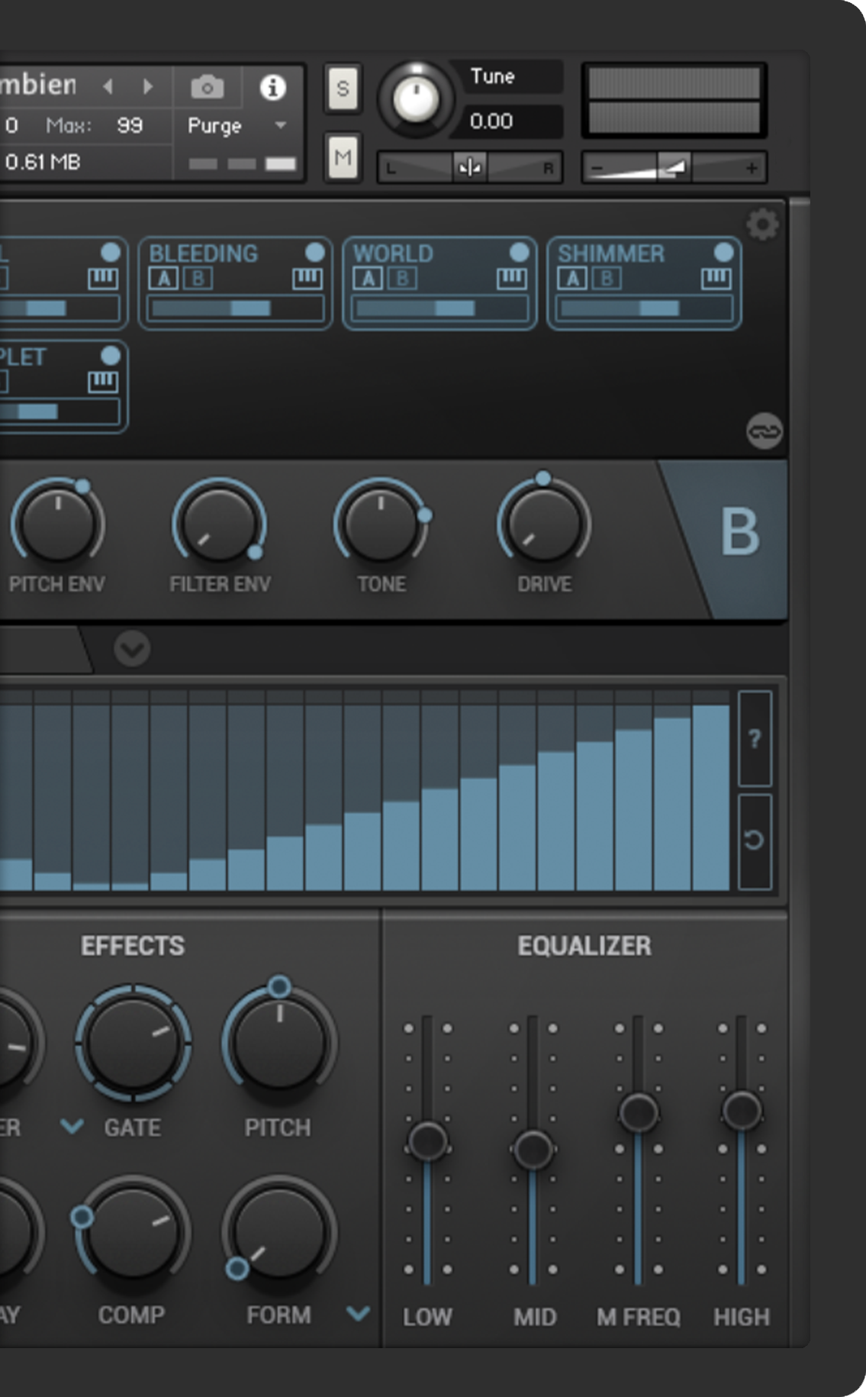Click the LOW equalizer slider handle
Viewport: 866px width, 1397px height.
pos(428,1141)
